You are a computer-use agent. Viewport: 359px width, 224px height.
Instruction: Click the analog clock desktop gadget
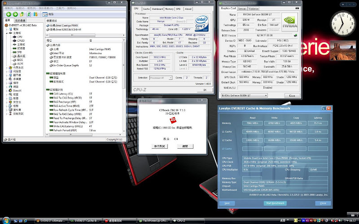click(x=343, y=23)
